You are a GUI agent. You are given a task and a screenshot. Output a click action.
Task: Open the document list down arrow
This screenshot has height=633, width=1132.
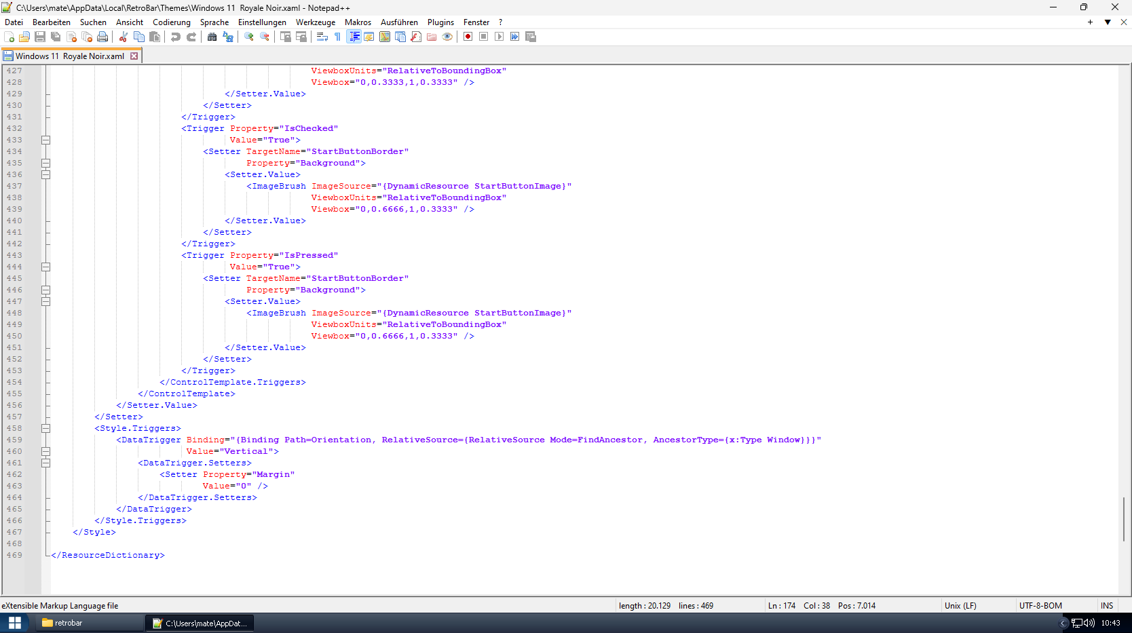1108,22
